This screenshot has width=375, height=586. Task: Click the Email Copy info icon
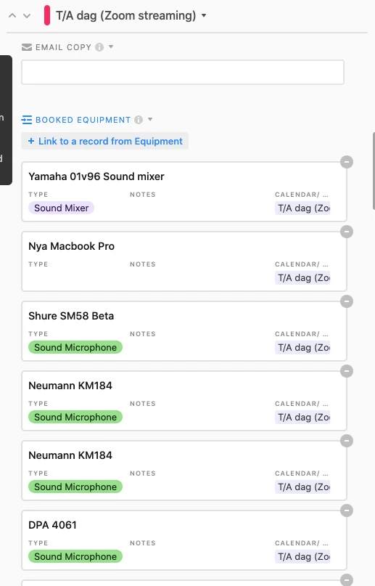[99, 47]
